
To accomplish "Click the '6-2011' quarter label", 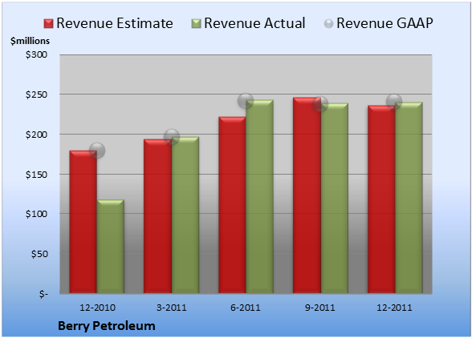I will [x=246, y=308].
